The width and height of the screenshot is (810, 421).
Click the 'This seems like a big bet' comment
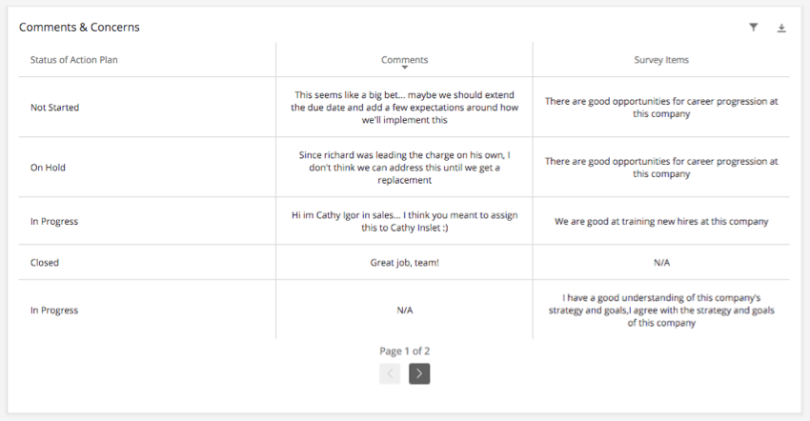(x=404, y=108)
